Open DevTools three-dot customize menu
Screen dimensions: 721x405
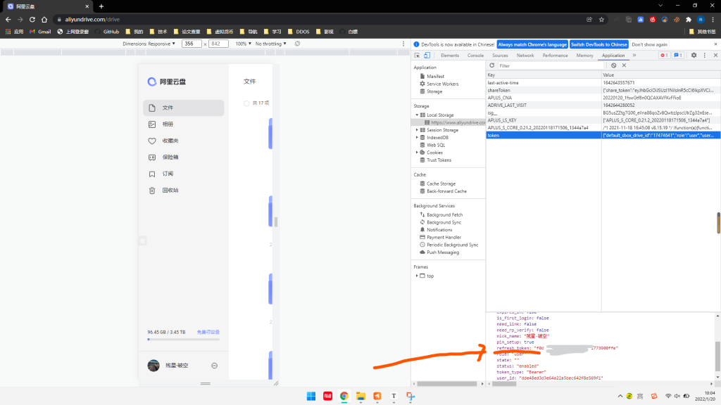704,55
